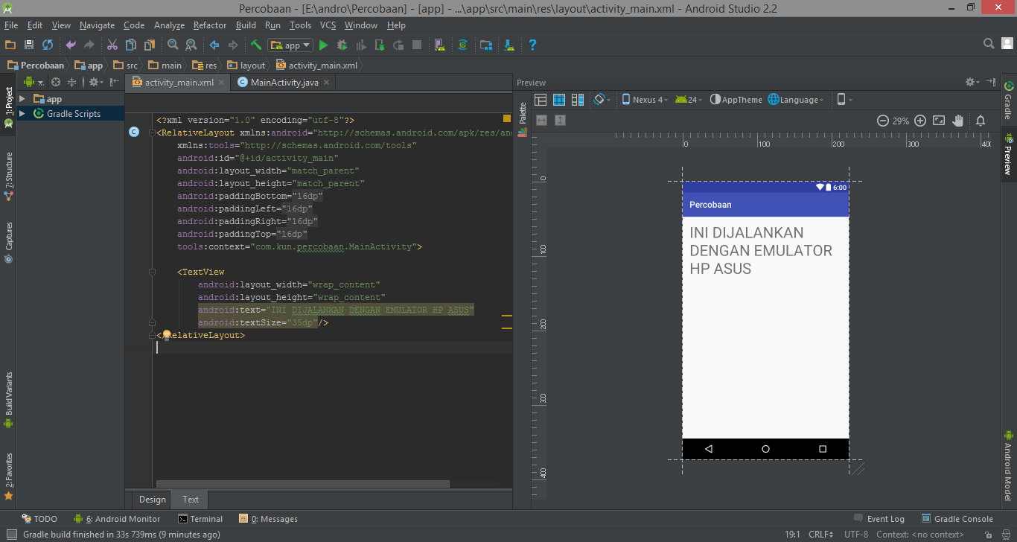Open the Terminal tool window
The image size is (1017, 542).
(200, 519)
